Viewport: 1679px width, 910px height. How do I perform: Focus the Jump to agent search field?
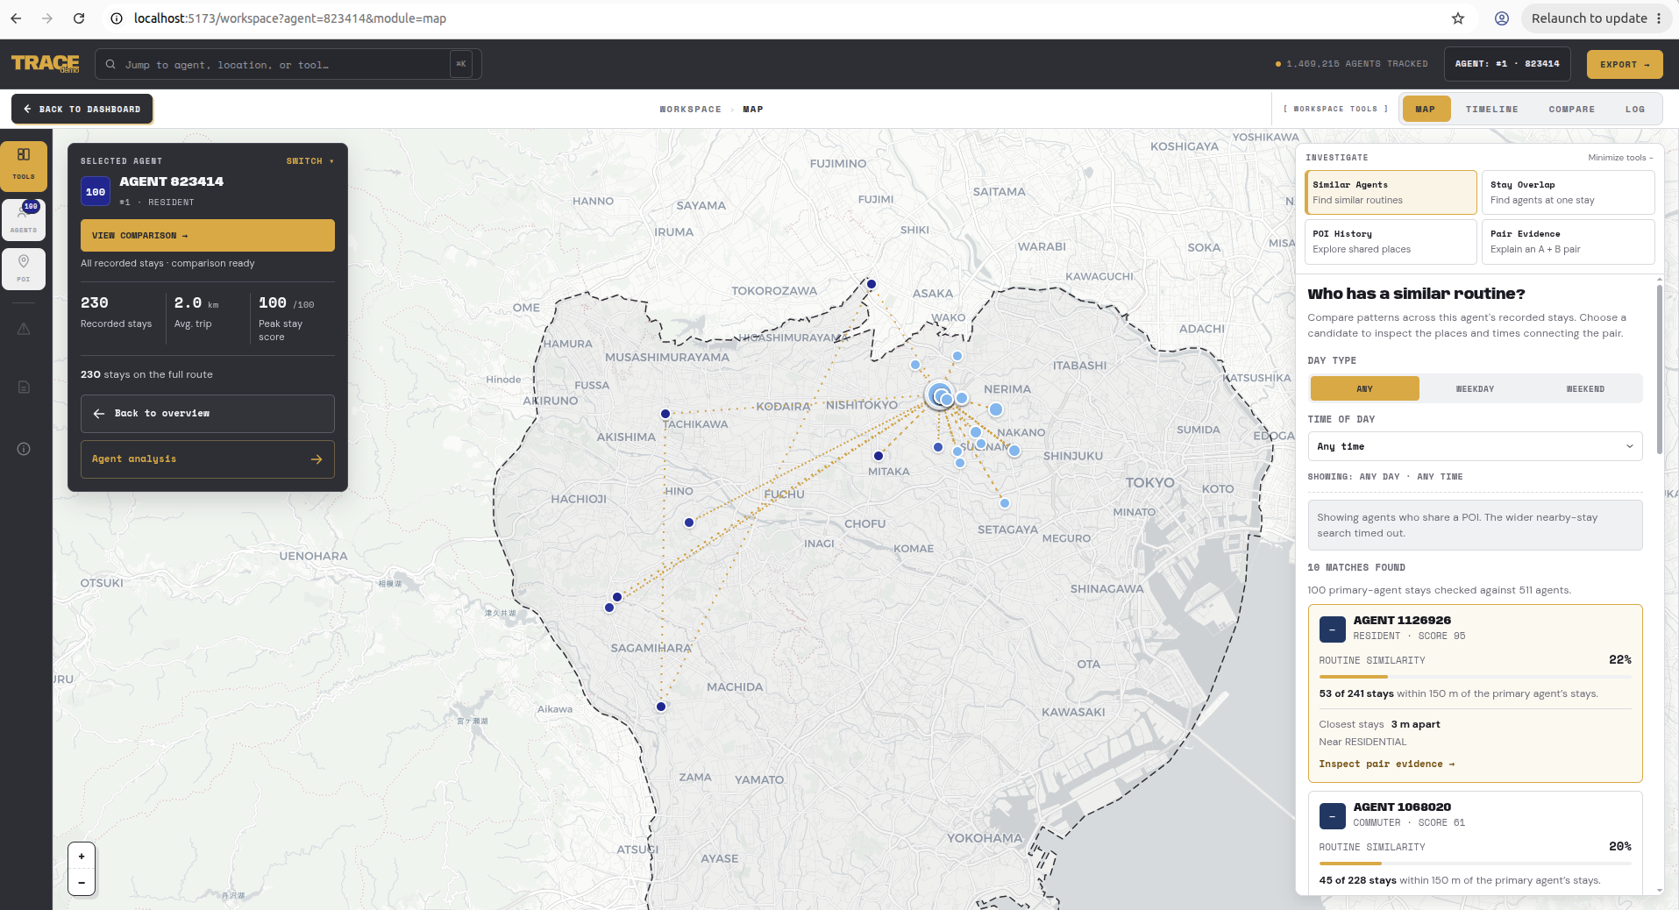288,64
